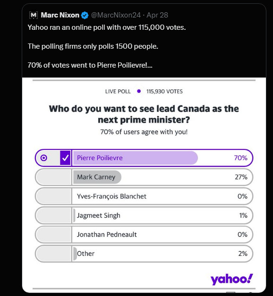This screenshot has height=296, width=273.
Task: Click the 70% Pierre Poilievre result bar
Action: [135, 158]
